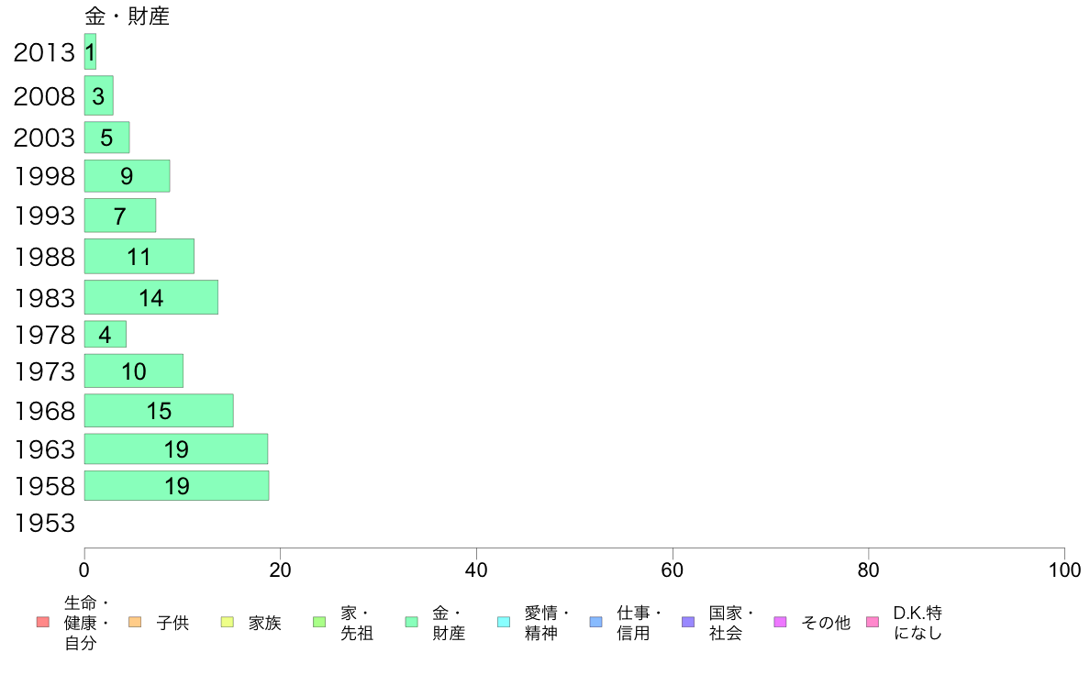This screenshot has width=1090, height=675.
Task: Click the small 2013 bar showing 1
Action: click(90, 52)
